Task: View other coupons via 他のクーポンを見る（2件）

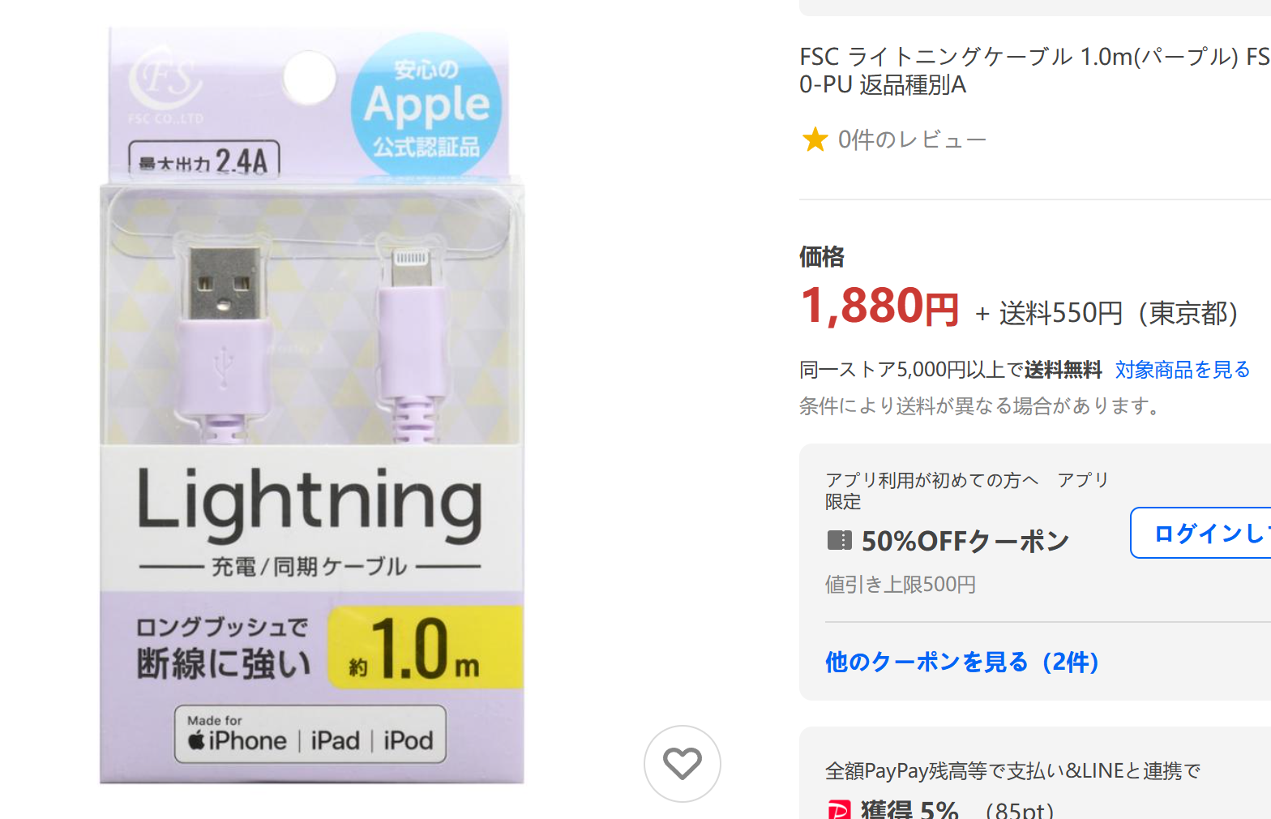Action: tap(963, 662)
